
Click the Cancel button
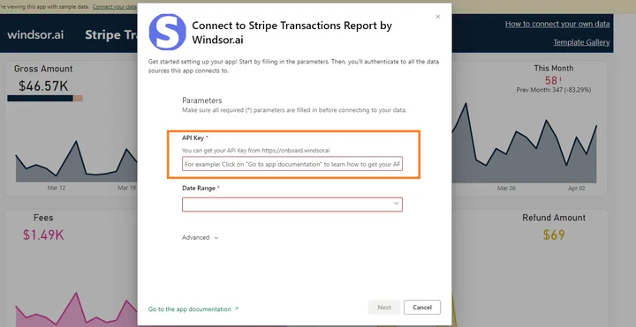[x=422, y=308]
